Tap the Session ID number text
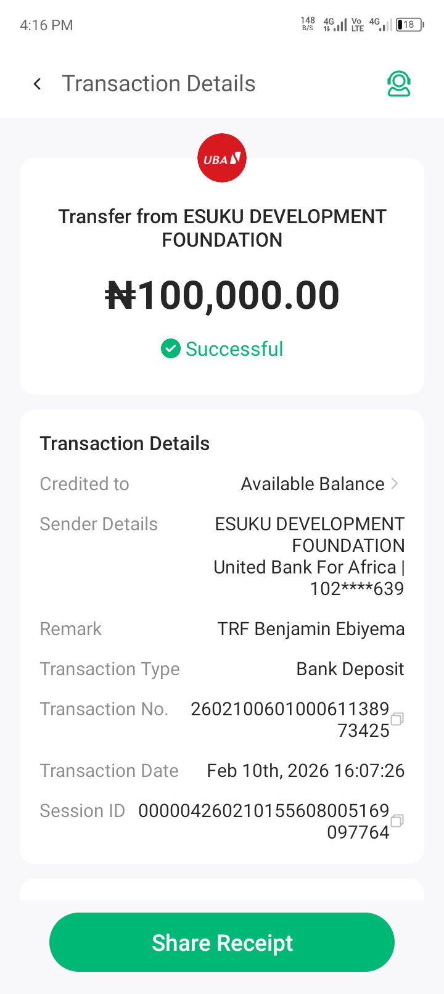Viewport: 444px width, 994px height. [x=264, y=821]
